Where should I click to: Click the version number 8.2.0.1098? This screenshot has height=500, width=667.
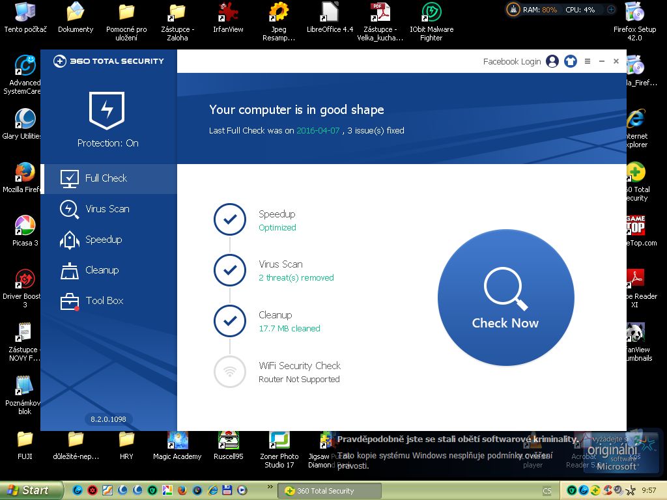pos(108,419)
